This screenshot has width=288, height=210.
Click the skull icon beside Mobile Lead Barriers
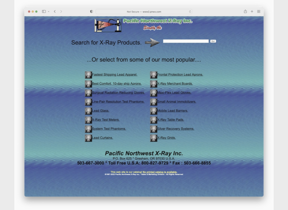(153, 111)
